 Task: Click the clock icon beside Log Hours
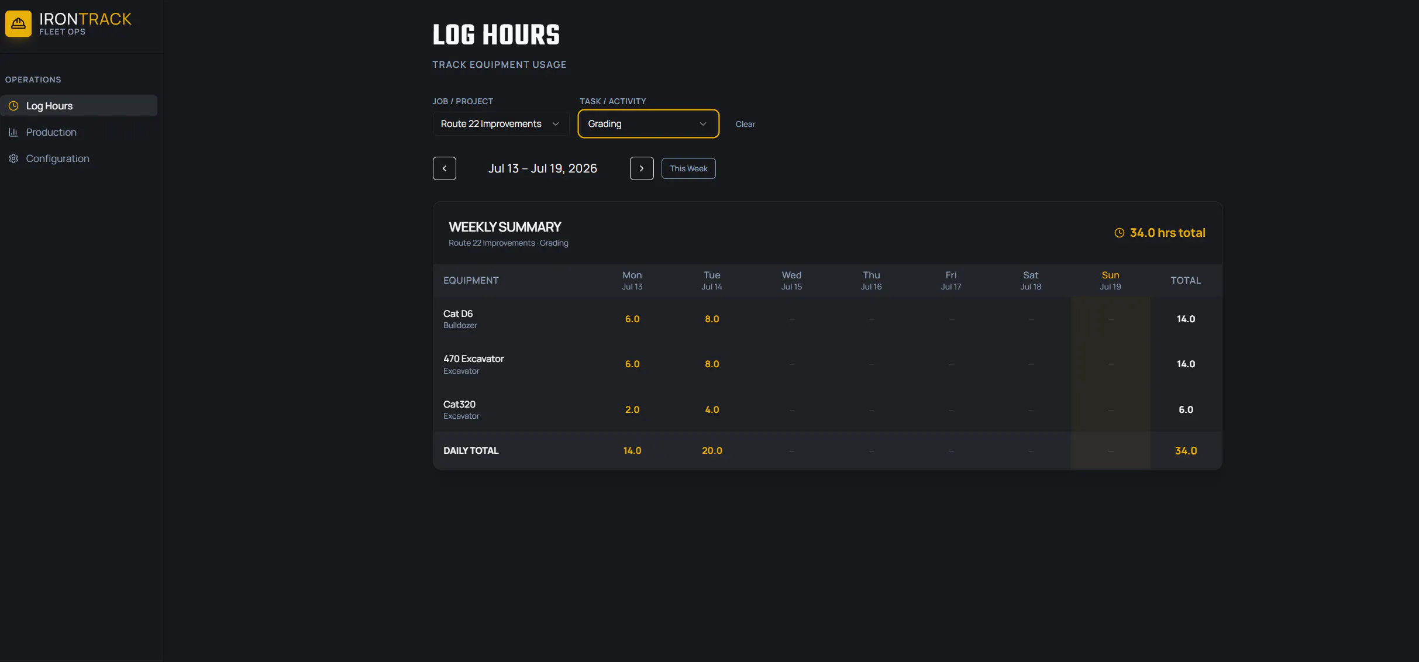click(x=13, y=106)
